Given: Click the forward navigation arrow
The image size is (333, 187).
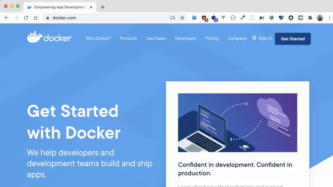Looking at the screenshot, I should point(16,18).
